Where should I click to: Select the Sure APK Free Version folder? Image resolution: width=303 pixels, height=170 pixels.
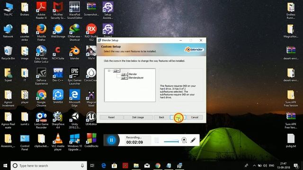pyautogui.click(x=291, y=98)
